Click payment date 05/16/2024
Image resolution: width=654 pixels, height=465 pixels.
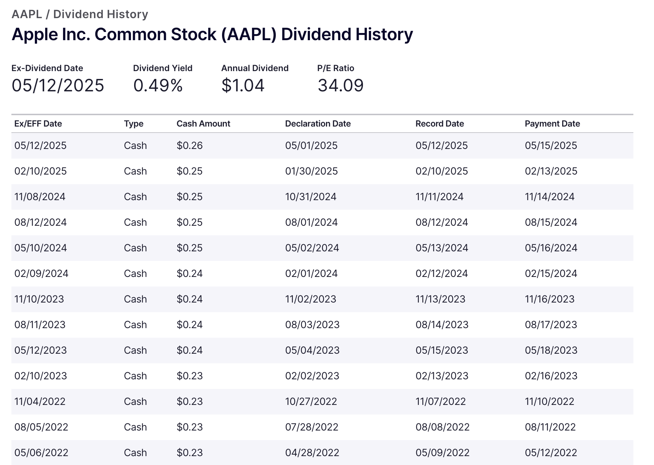pyautogui.click(x=551, y=248)
